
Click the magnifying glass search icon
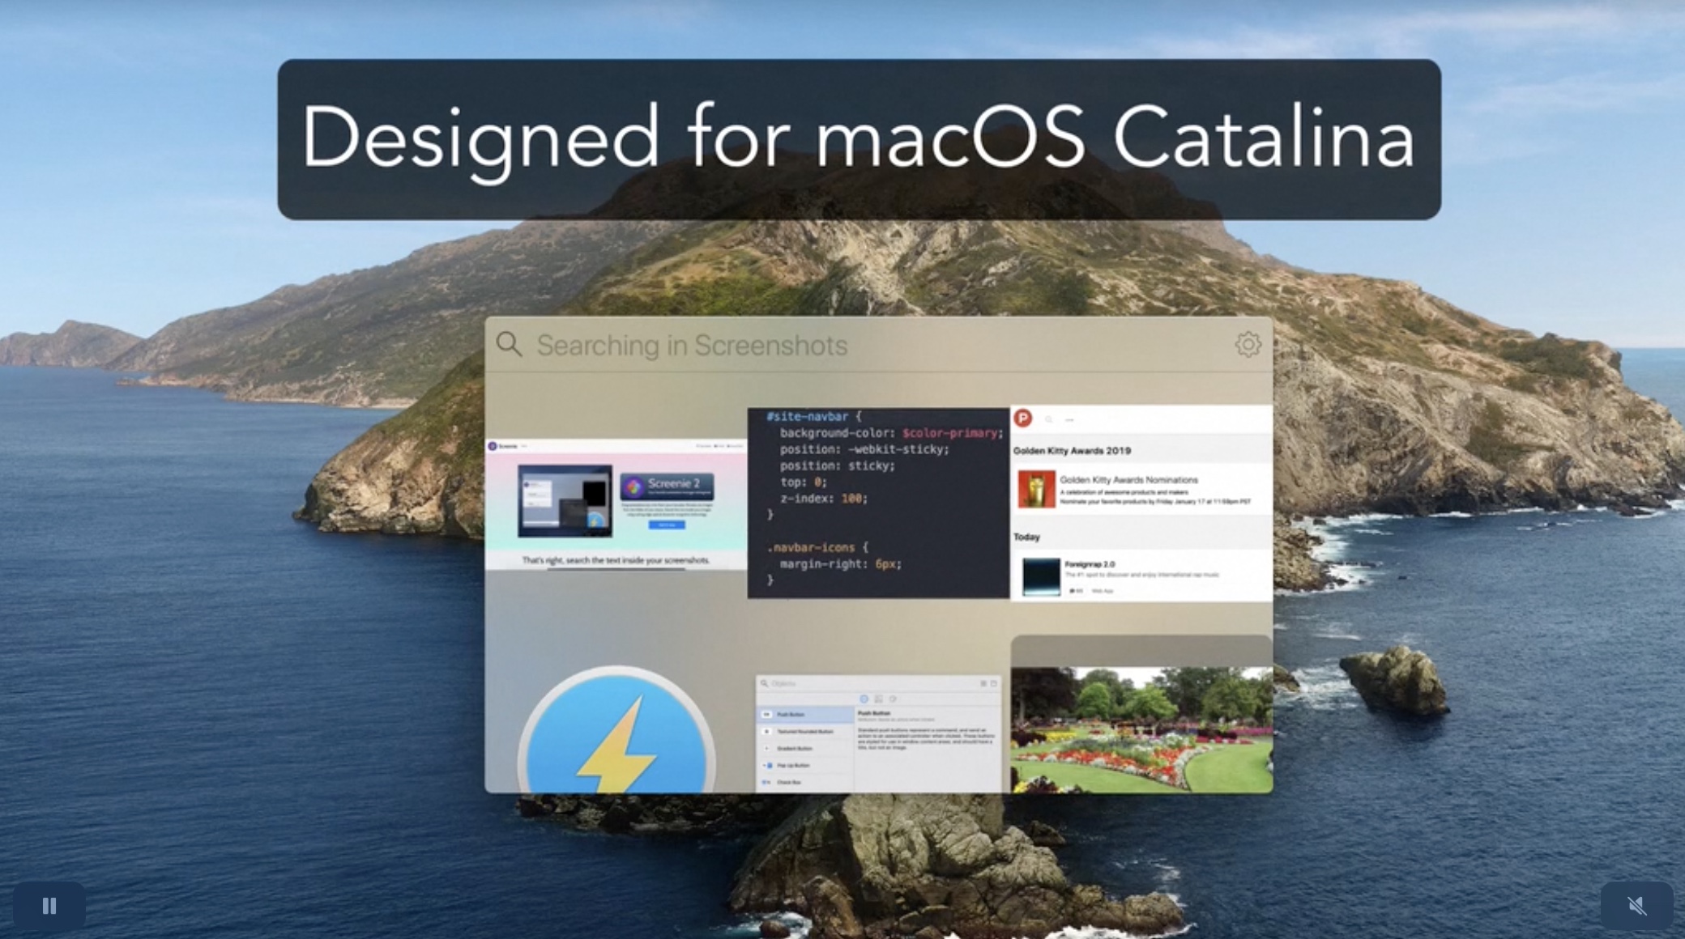(x=509, y=345)
